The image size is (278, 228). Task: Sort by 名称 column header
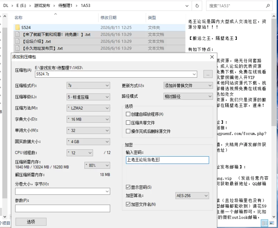pyautogui.click(x=18, y=17)
